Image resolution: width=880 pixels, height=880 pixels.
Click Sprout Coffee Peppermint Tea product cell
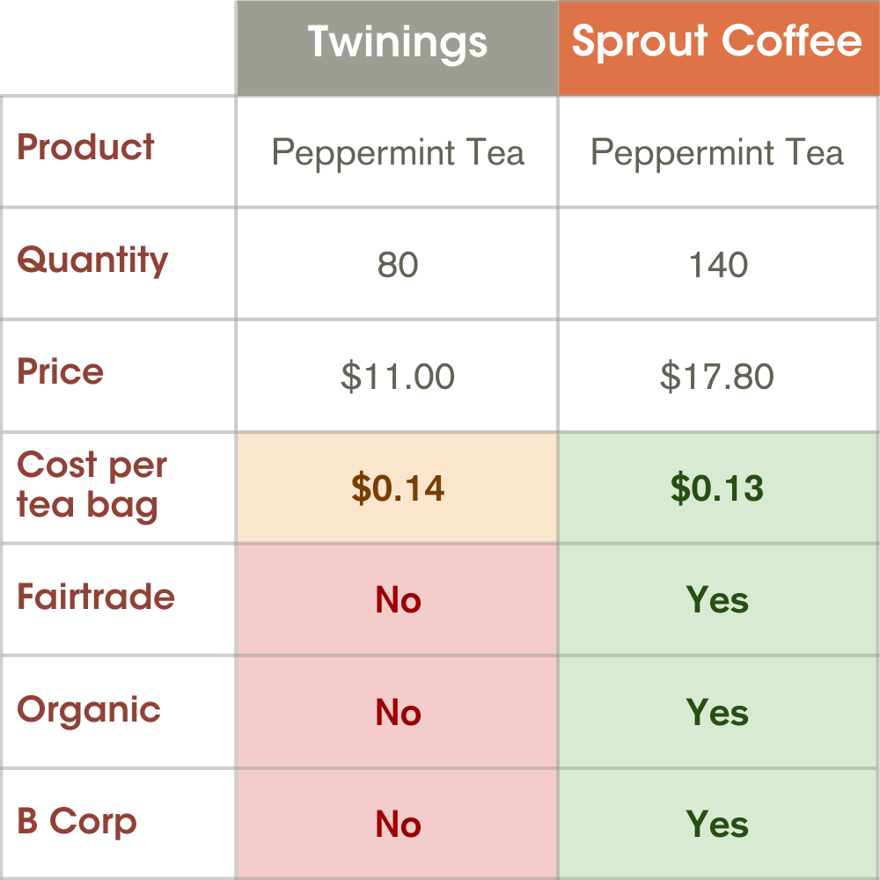717,153
